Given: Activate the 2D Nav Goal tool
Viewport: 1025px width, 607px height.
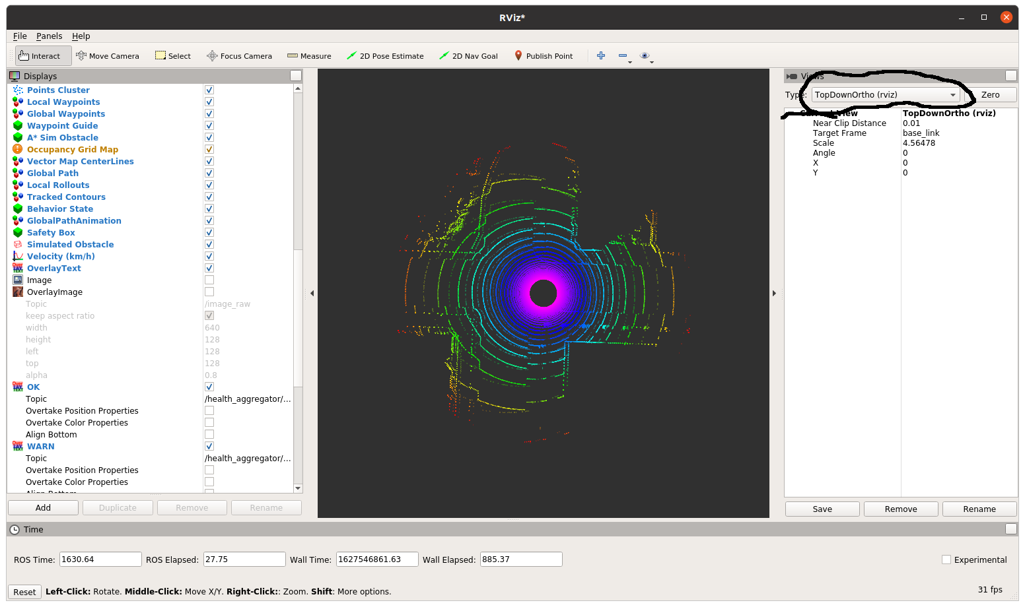Looking at the screenshot, I should pos(468,55).
